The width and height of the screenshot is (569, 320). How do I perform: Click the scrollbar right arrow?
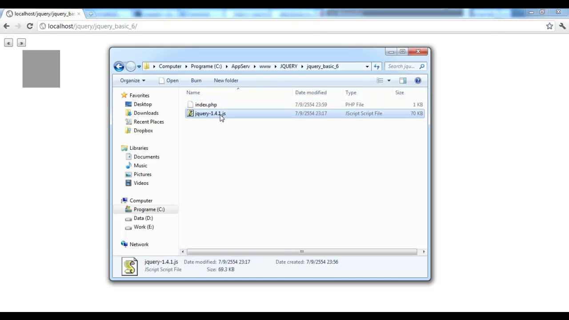(423, 252)
